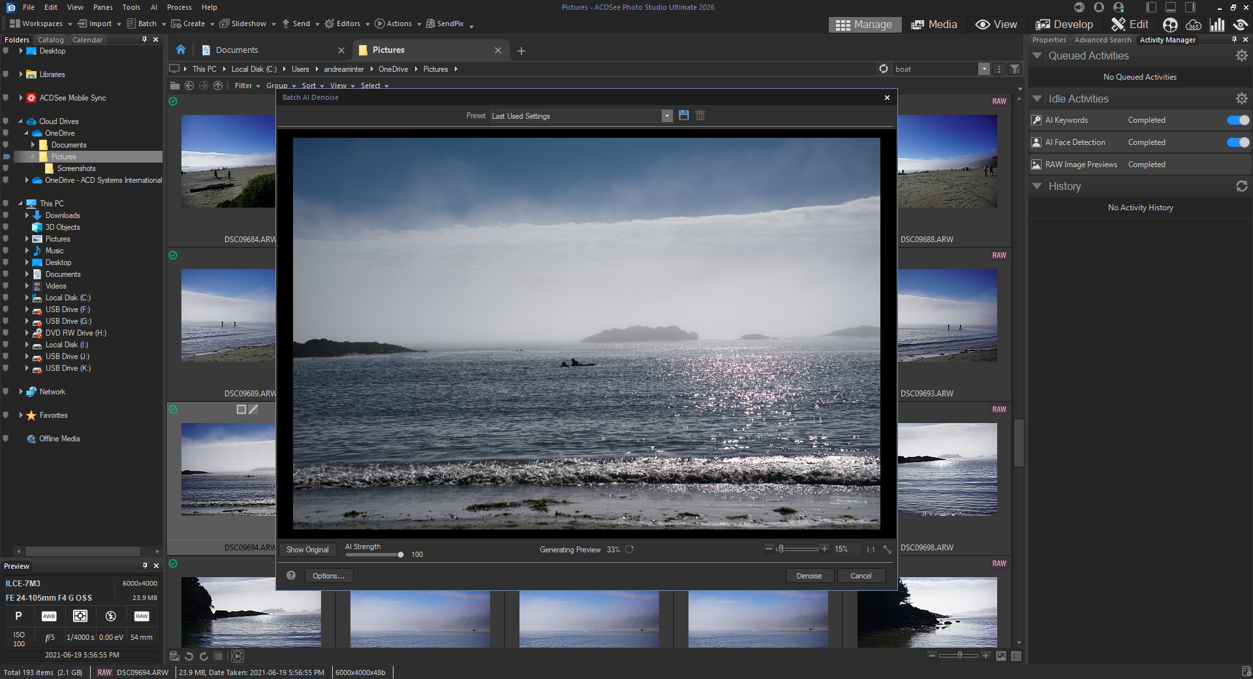The width and height of the screenshot is (1253, 679).
Task: Open Queued Activities settings gear
Action: tap(1241, 56)
